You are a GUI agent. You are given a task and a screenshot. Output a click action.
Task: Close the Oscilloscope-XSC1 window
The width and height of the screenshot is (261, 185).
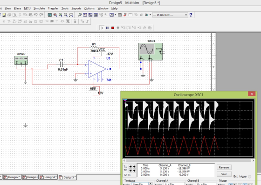coord(252,94)
